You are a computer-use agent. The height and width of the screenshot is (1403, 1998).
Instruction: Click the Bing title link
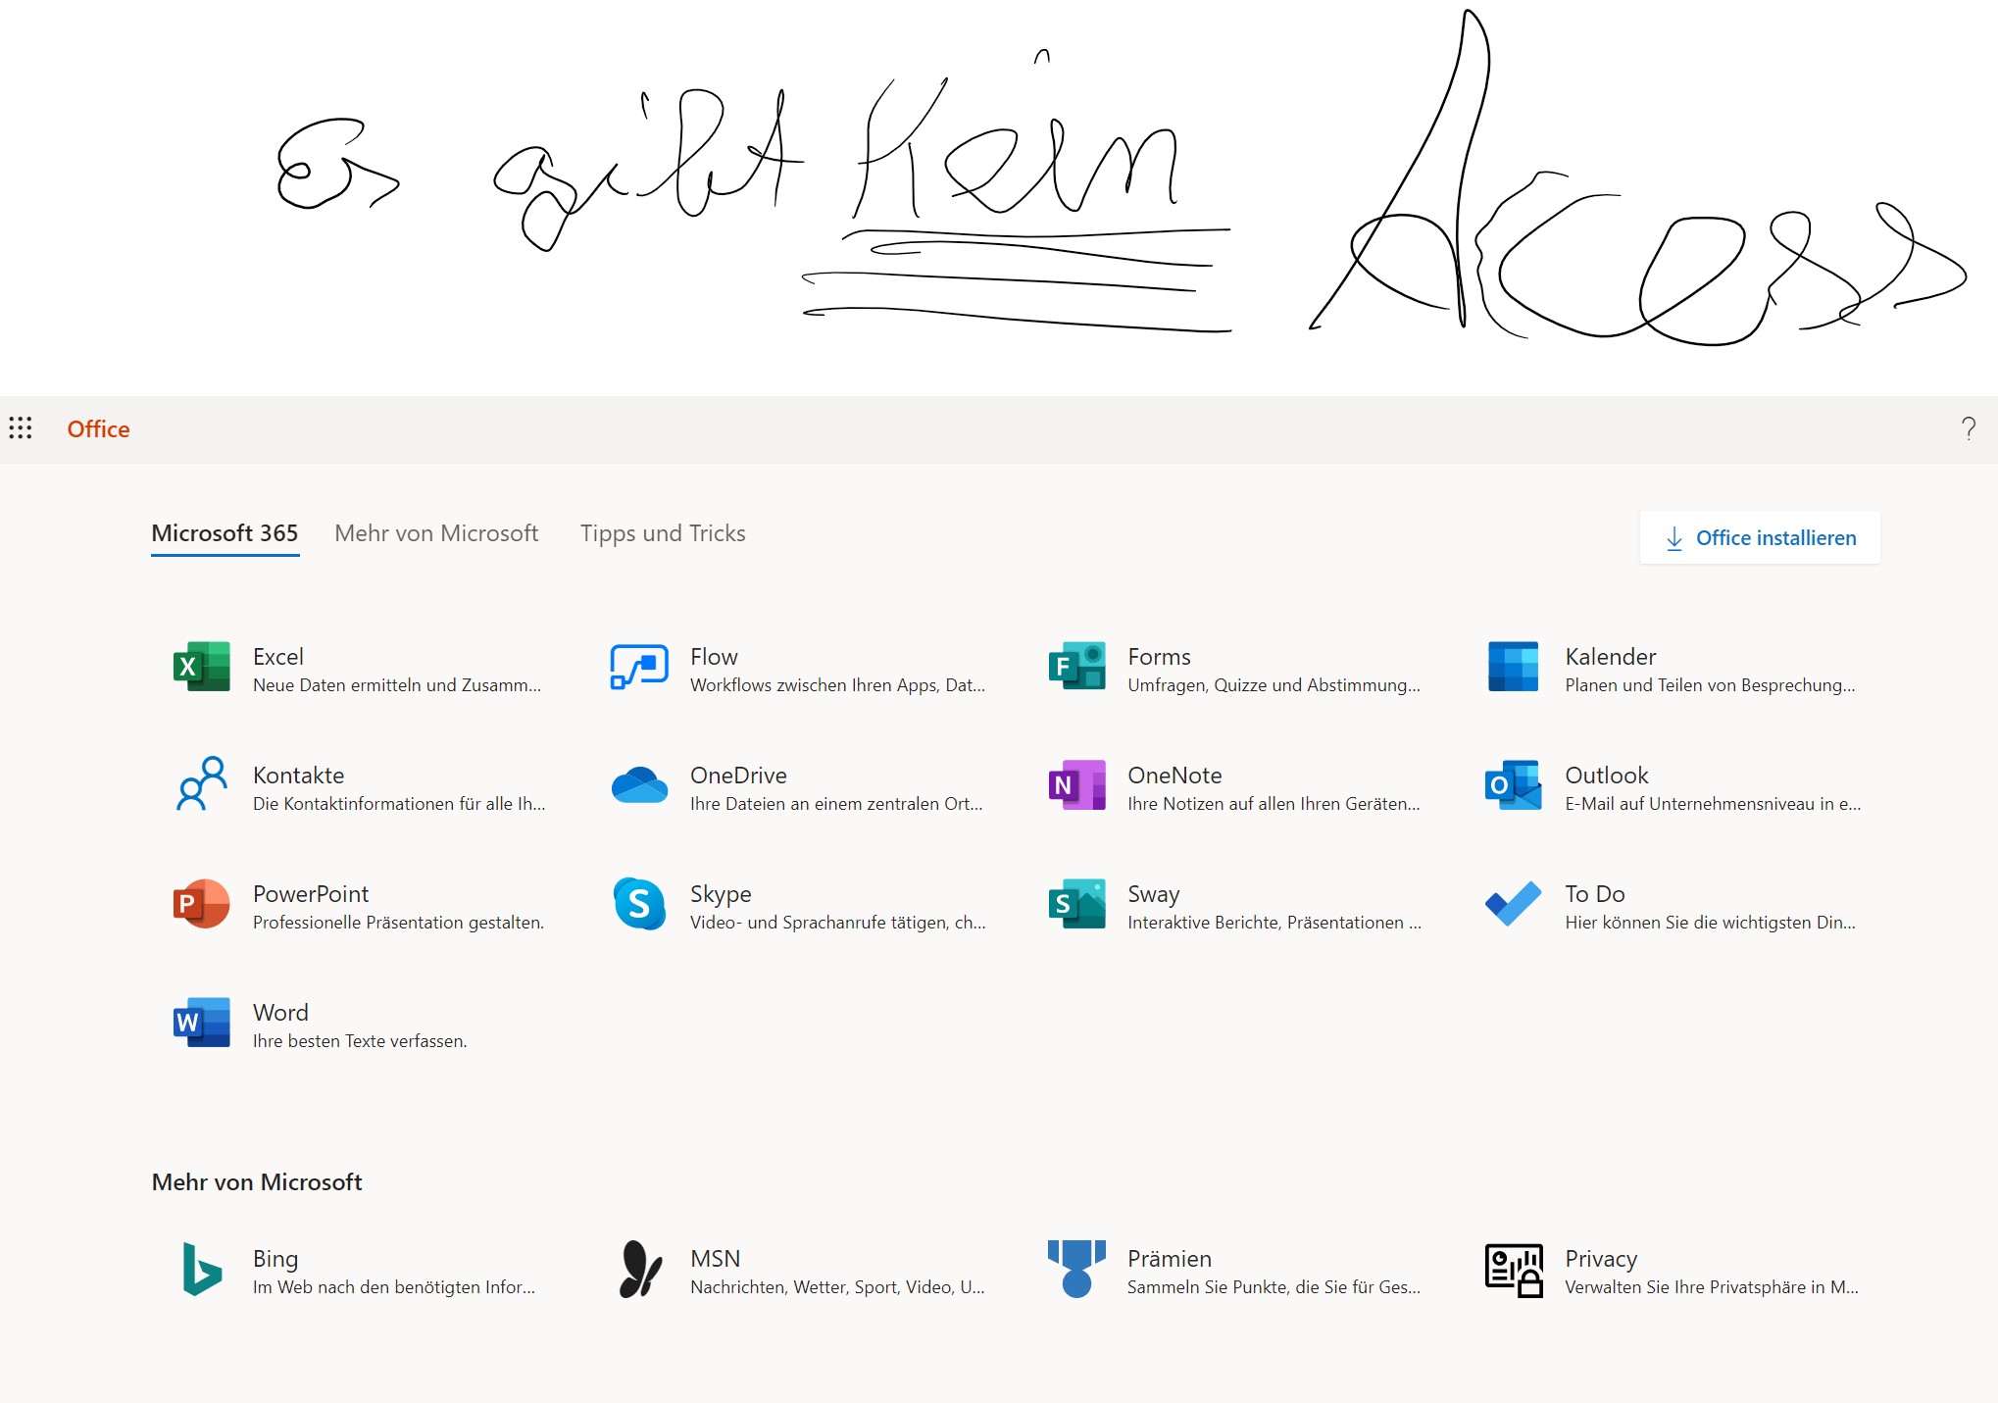point(275,1259)
